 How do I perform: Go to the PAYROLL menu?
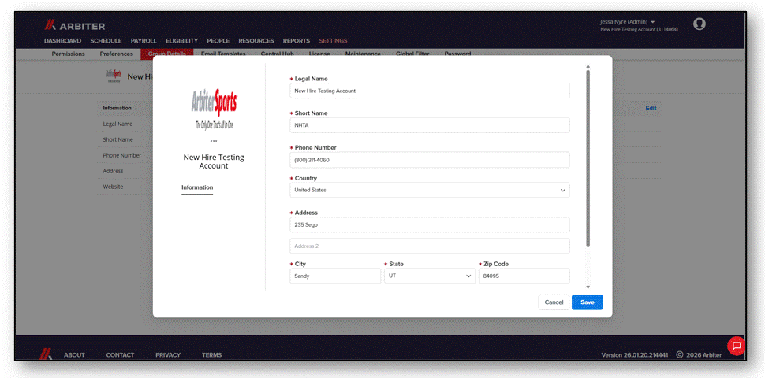tap(144, 41)
